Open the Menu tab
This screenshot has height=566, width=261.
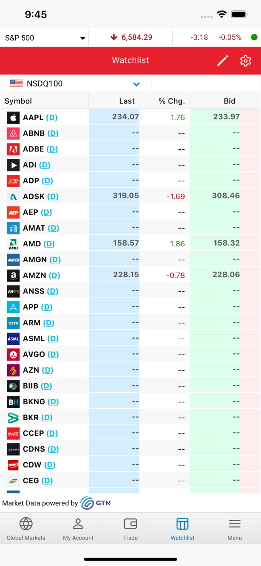235,529
